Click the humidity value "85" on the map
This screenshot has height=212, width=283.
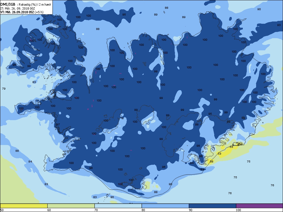pyautogui.click(x=112, y=197)
